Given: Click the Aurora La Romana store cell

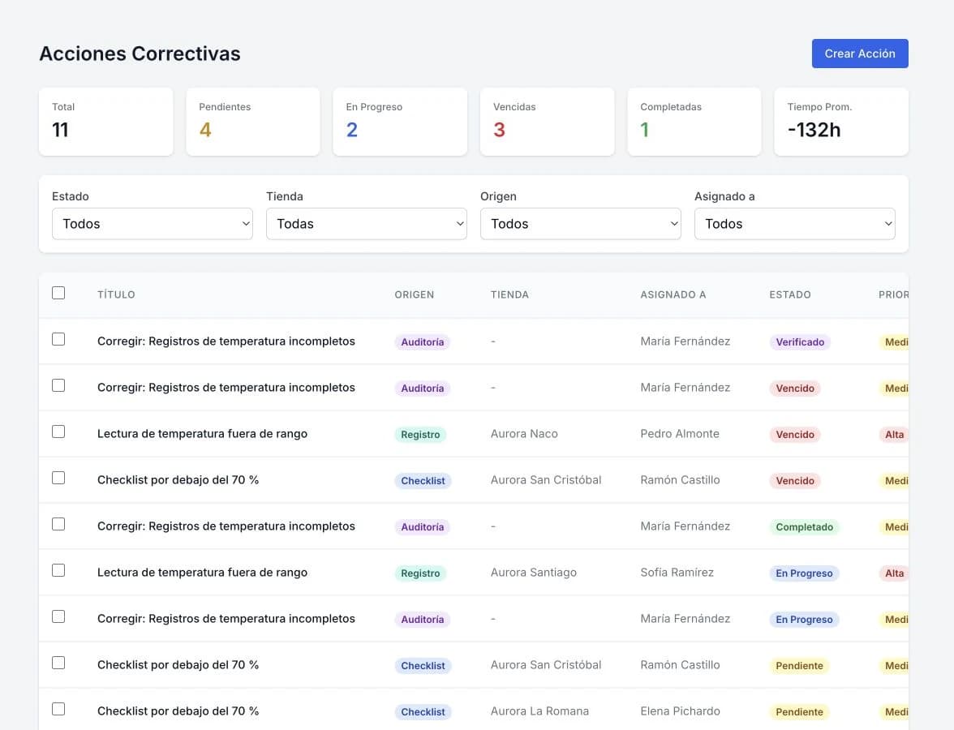Looking at the screenshot, I should click(x=539, y=711).
